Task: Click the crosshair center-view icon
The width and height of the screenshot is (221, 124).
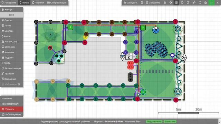Action: 171,3
